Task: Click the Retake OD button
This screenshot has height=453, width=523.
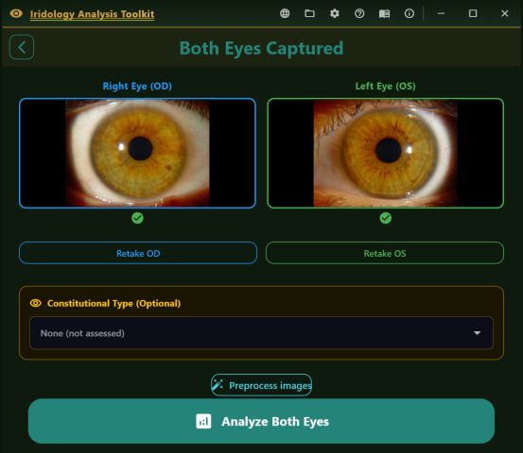Action: [x=138, y=253]
